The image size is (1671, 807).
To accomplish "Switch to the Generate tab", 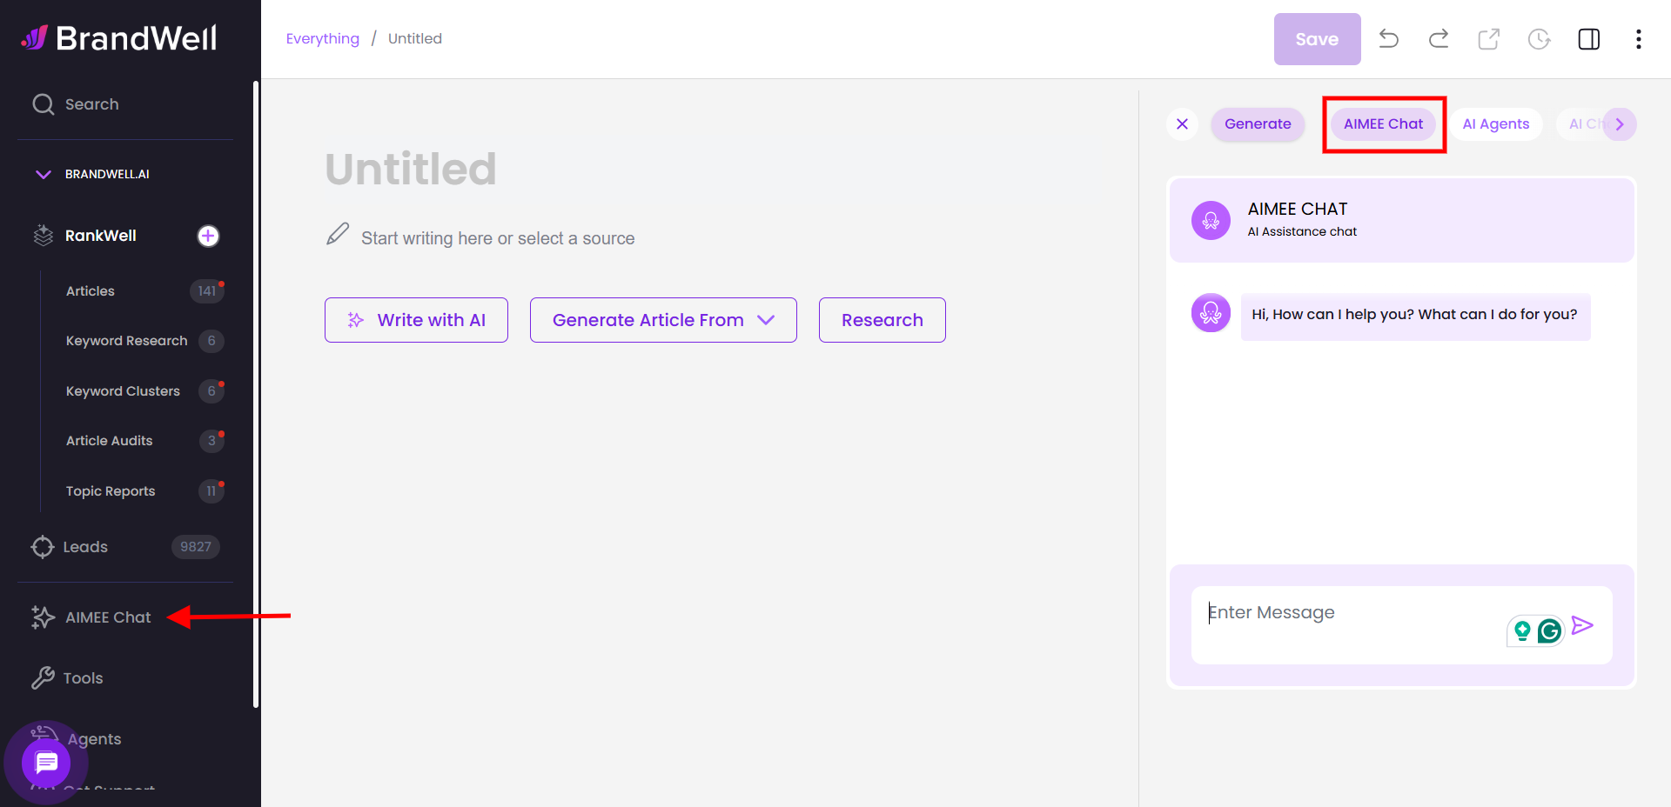I will tap(1258, 124).
